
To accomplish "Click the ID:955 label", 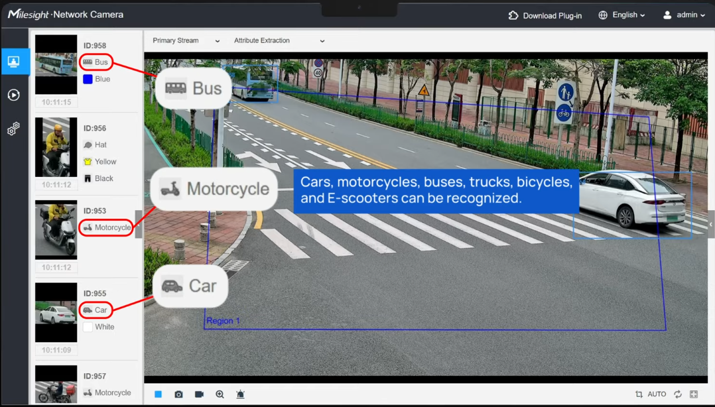I will [x=94, y=294].
